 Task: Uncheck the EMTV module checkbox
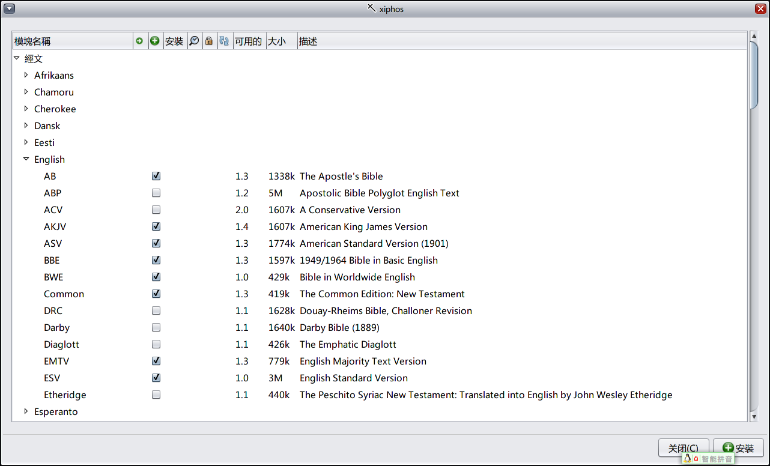(156, 361)
